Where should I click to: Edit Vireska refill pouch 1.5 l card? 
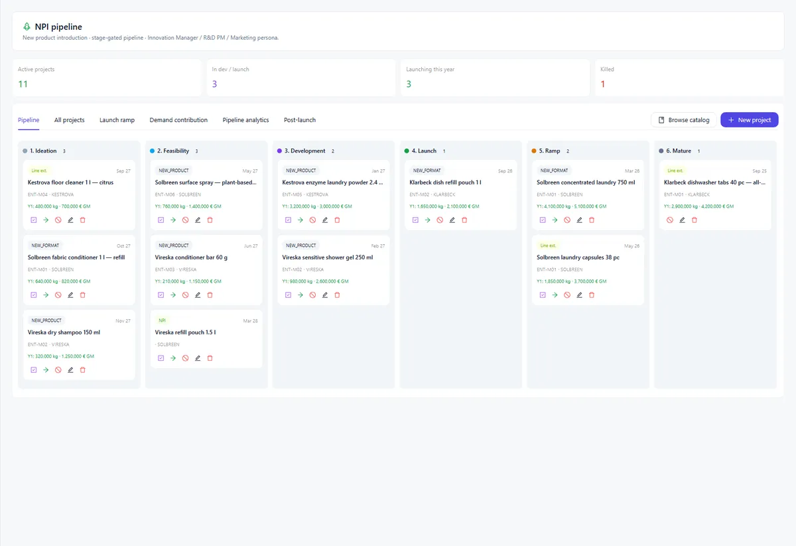[x=198, y=358]
